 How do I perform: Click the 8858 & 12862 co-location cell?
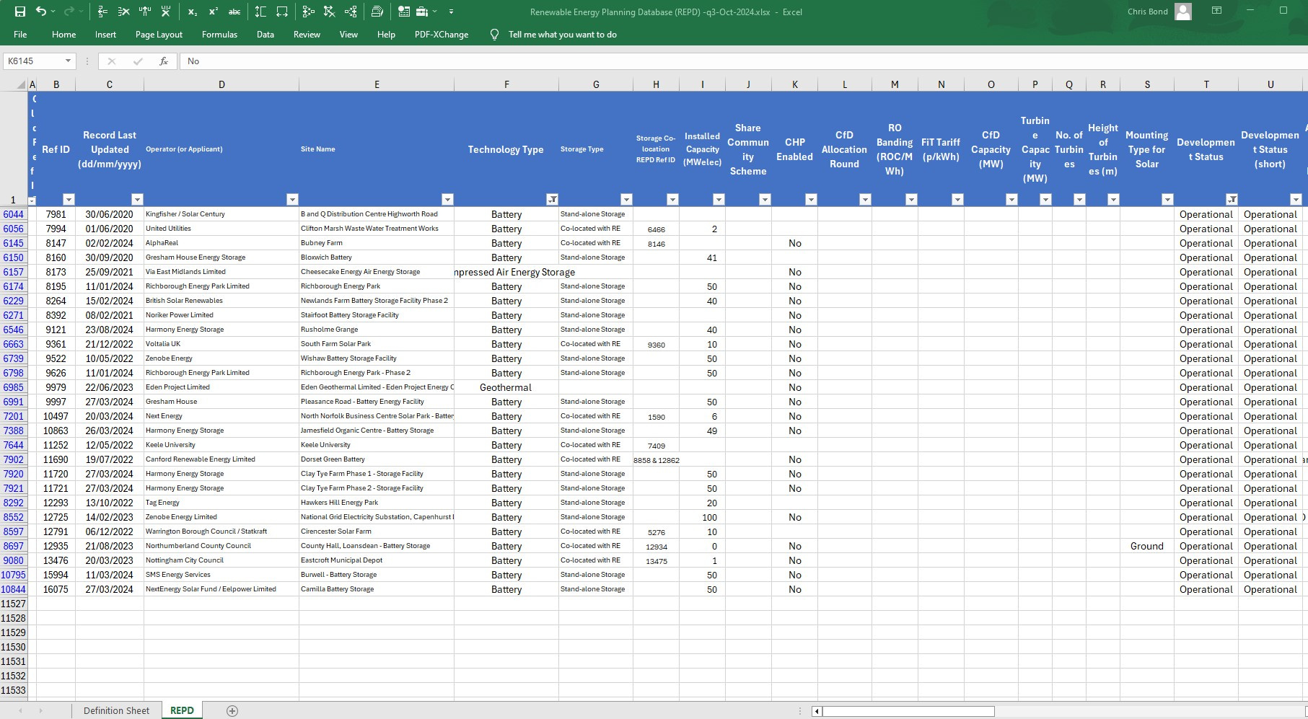(656, 459)
